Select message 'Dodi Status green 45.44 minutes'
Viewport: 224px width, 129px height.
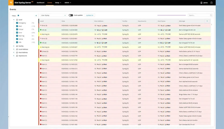190,25
